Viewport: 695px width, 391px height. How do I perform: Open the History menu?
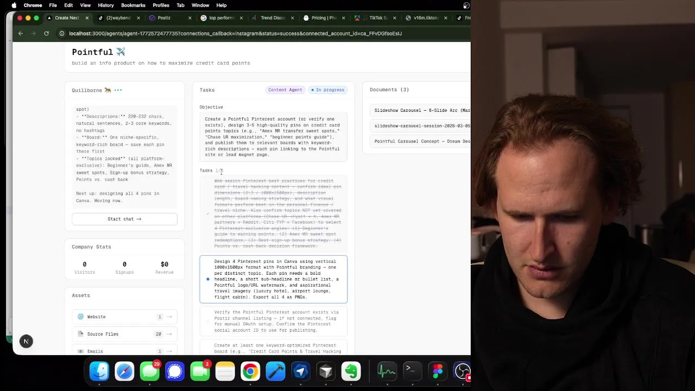tap(106, 5)
